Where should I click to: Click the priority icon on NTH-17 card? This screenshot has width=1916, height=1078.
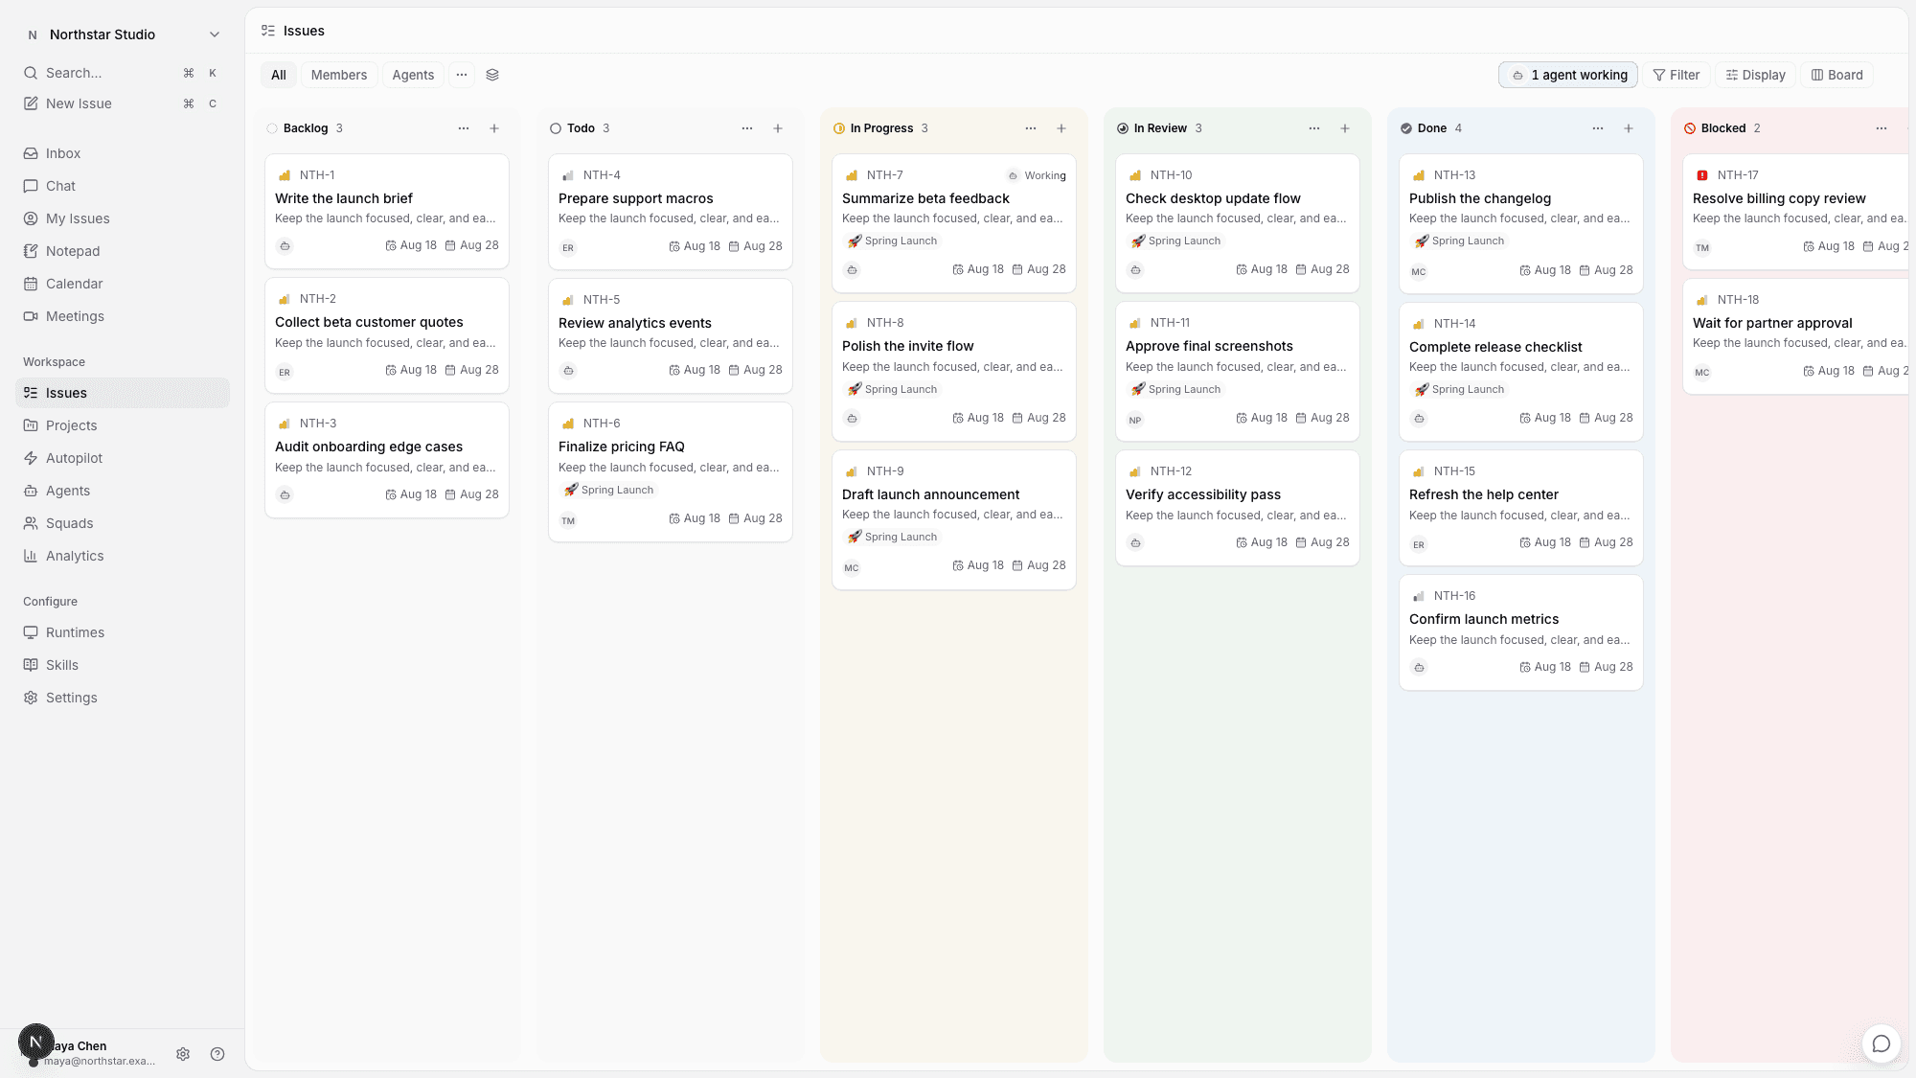1702,175
